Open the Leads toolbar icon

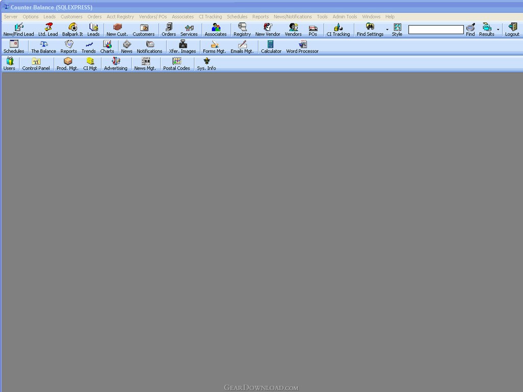click(x=93, y=30)
